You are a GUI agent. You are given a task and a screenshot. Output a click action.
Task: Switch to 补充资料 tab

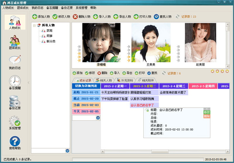pyautogui.click(x=125, y=80)
